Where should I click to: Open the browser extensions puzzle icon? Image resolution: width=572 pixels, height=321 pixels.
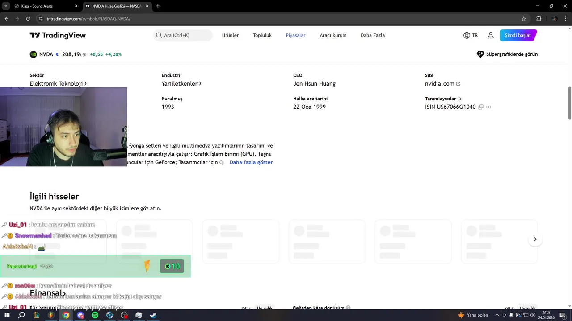click(538, 19)
